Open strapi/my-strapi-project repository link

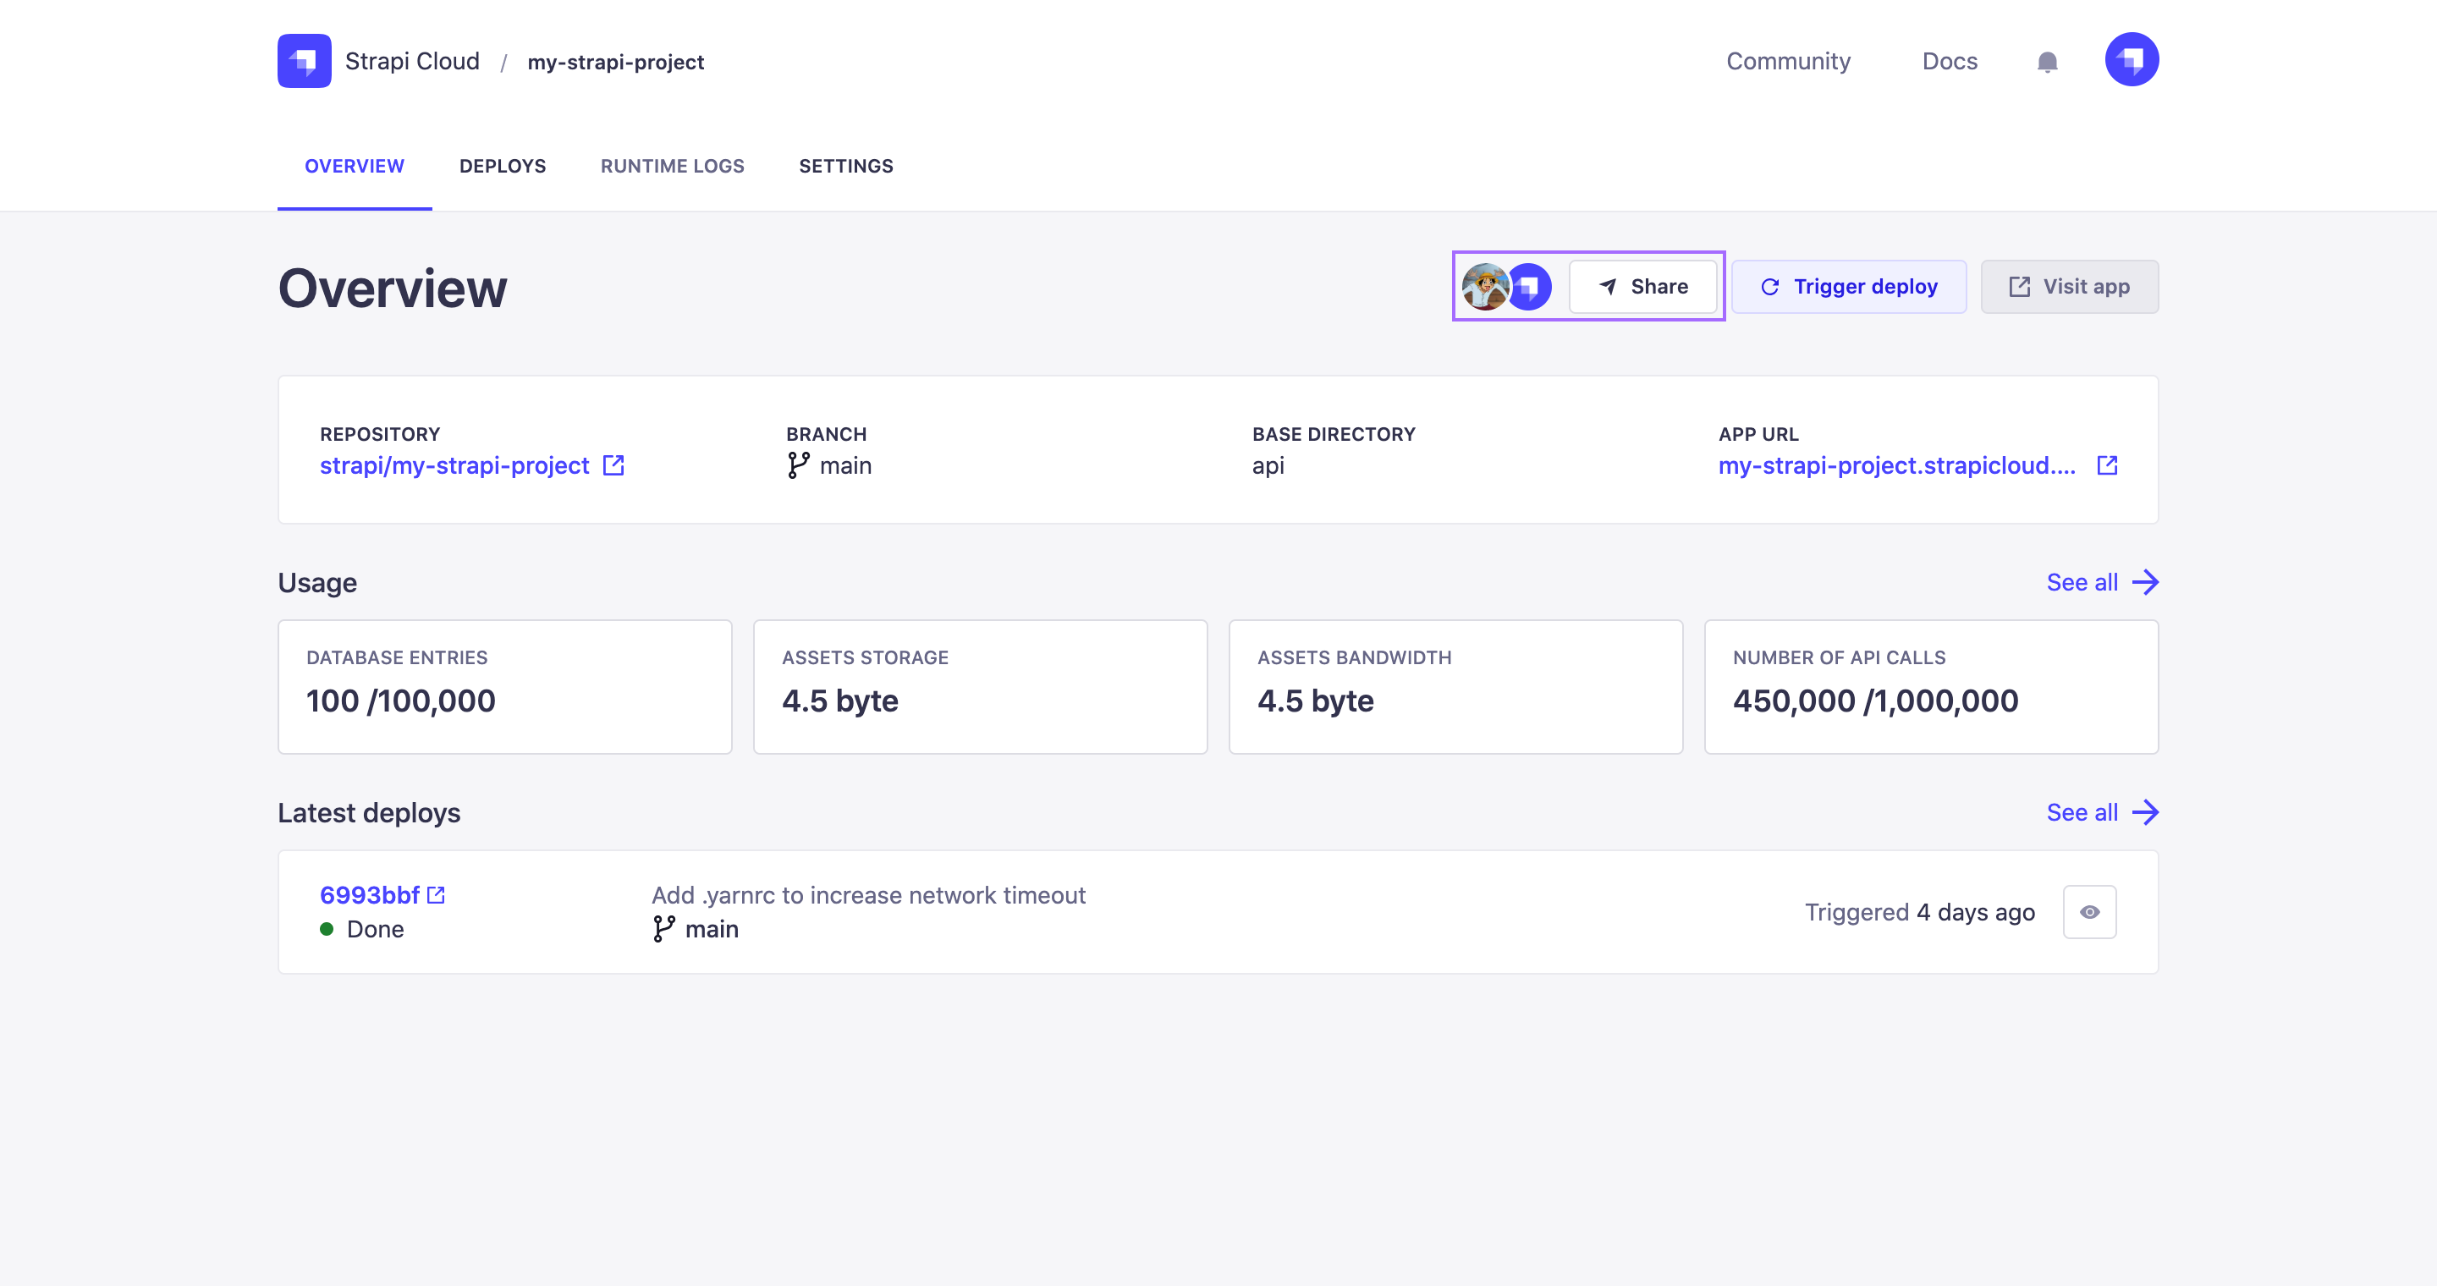click(x=454, y=465)
